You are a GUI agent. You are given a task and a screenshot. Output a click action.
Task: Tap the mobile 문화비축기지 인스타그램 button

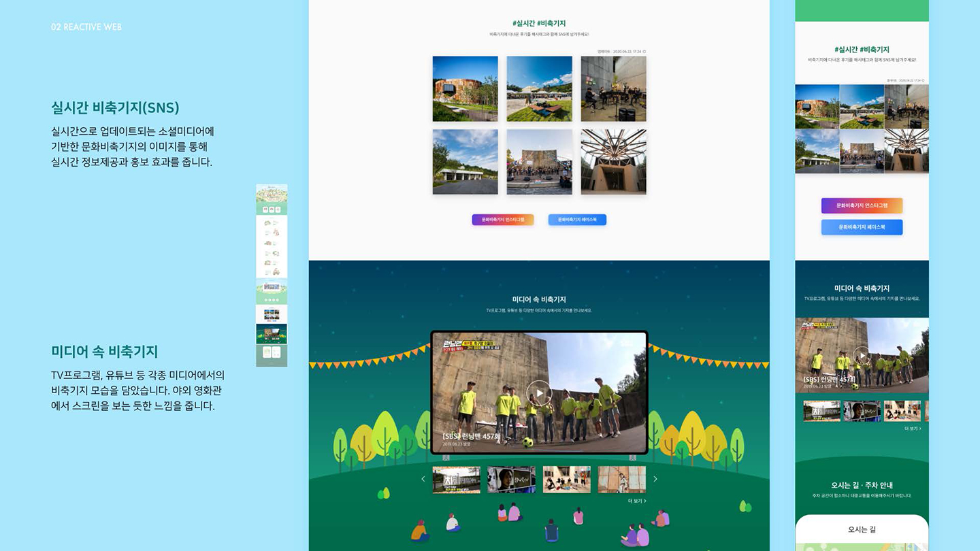862,205
